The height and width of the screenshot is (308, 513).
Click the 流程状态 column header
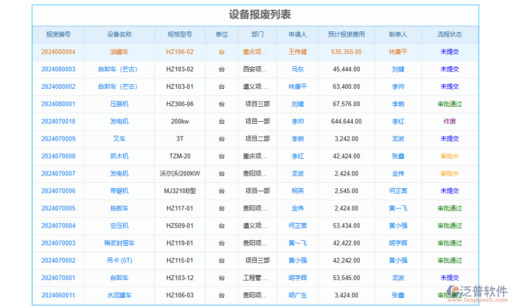click(449, 34)
